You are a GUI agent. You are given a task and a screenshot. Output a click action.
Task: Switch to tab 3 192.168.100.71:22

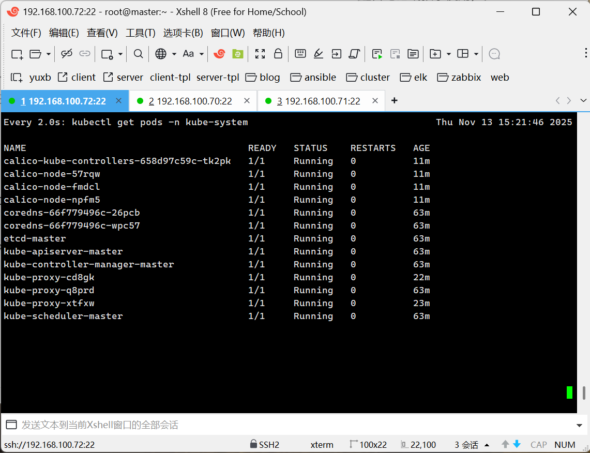[x=321, y=101]
